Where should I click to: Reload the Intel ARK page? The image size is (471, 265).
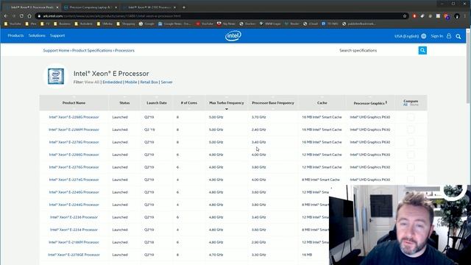[x=21, y=16]
